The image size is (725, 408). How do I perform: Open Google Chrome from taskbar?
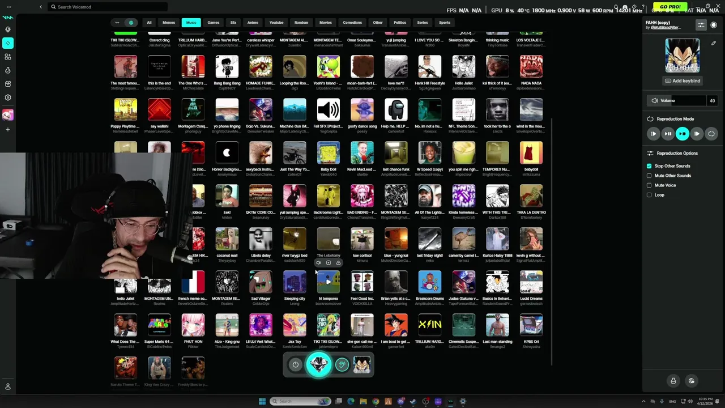376,401
